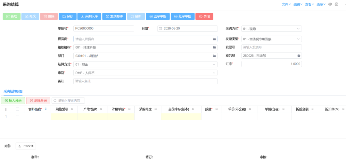Click the calendar icon in 日期 field
This screenshot has height=161, width=346.
click(161, 29)
